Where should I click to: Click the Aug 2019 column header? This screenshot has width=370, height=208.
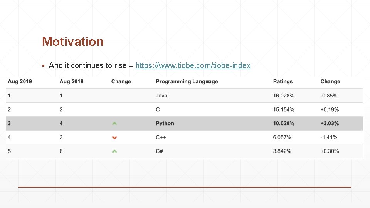(20, 82)
